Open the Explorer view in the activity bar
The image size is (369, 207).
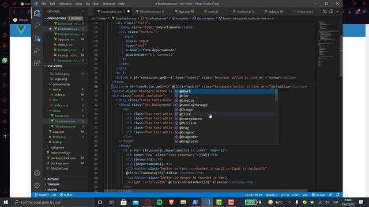[x=37, y=13]
